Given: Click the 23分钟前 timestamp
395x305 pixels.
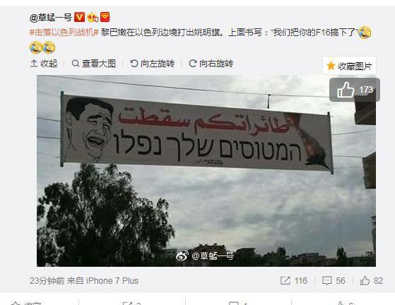Looking at the screenshot, I should point(47,280).
